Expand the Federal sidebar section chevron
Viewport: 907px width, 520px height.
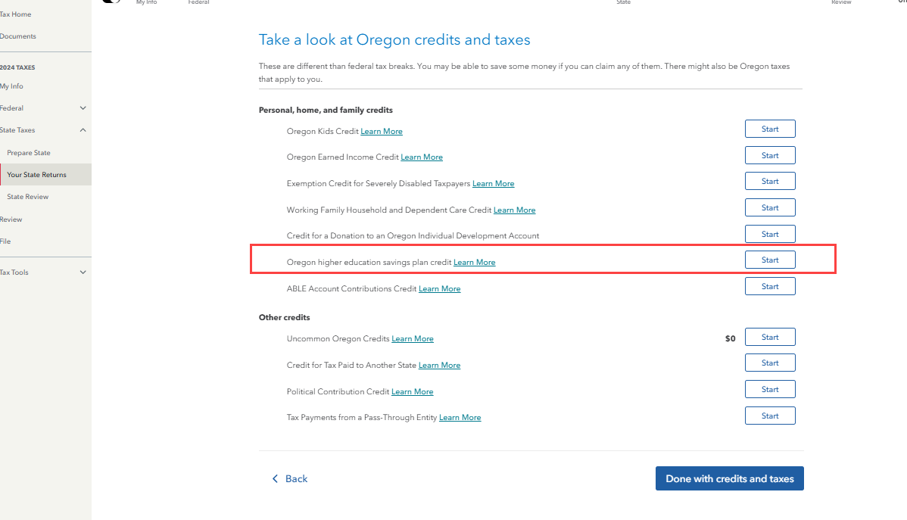[x=83, y=108]
